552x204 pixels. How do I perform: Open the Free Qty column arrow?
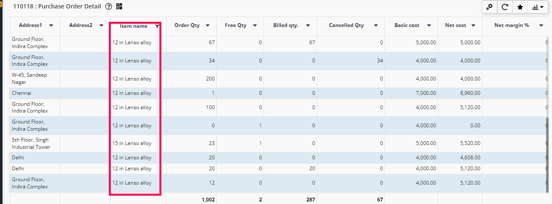click(255, 26)
